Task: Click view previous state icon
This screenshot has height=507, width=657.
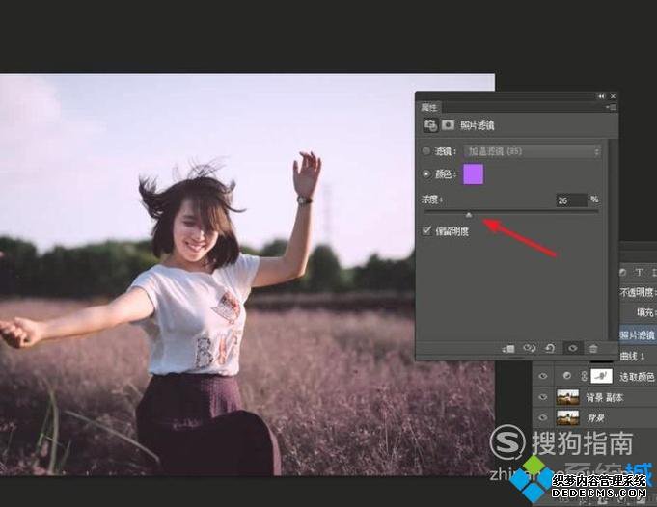Action: [530, 348]
